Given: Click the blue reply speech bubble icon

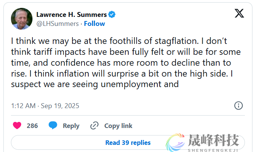Looking at the screenshot, I should coord(53,126).
